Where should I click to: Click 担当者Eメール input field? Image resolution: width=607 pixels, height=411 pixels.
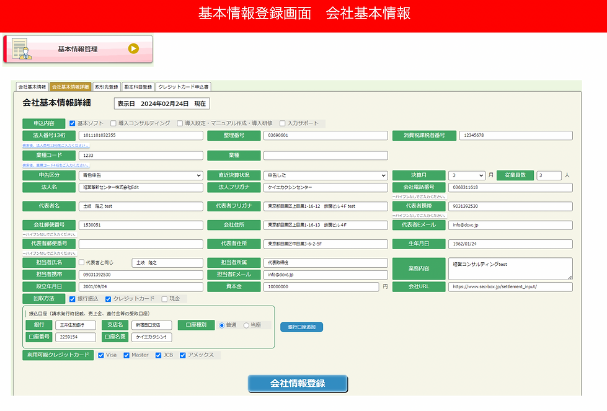(326, 275)
